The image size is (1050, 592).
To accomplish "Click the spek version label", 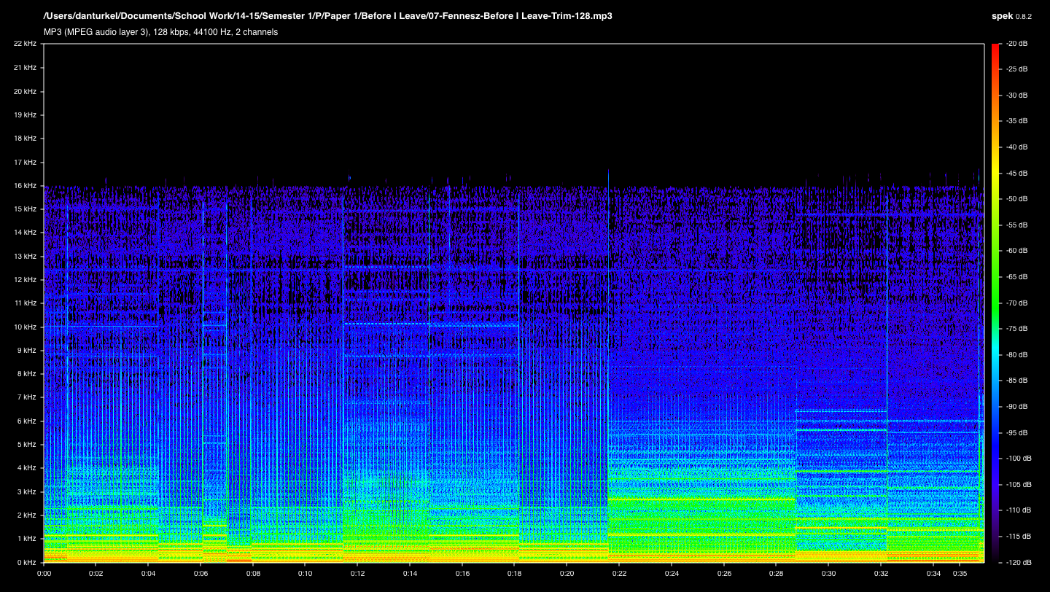I will pos(1011,16).
